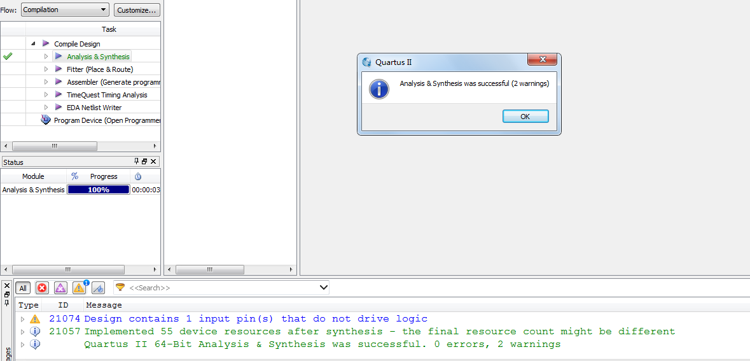Expand the EDA Netlist Writer task
Screen dimensions: 750x361
(x=46, y=107)
